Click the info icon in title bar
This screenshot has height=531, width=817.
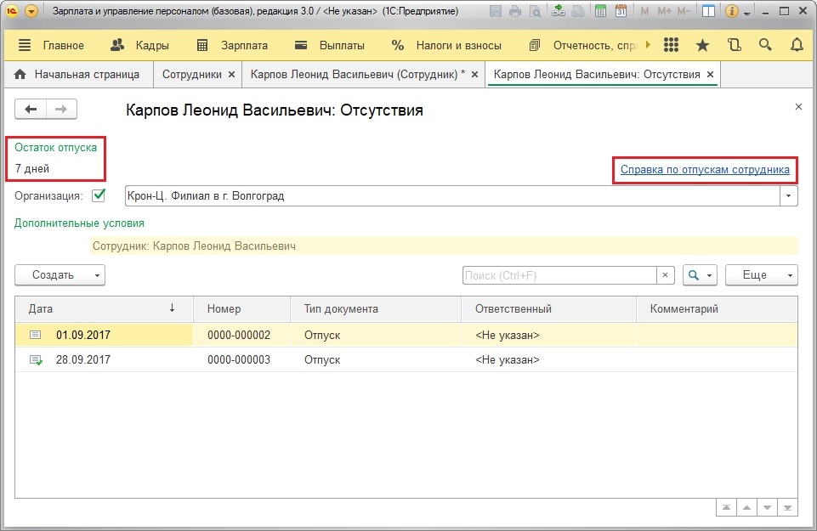coord(730,12)
